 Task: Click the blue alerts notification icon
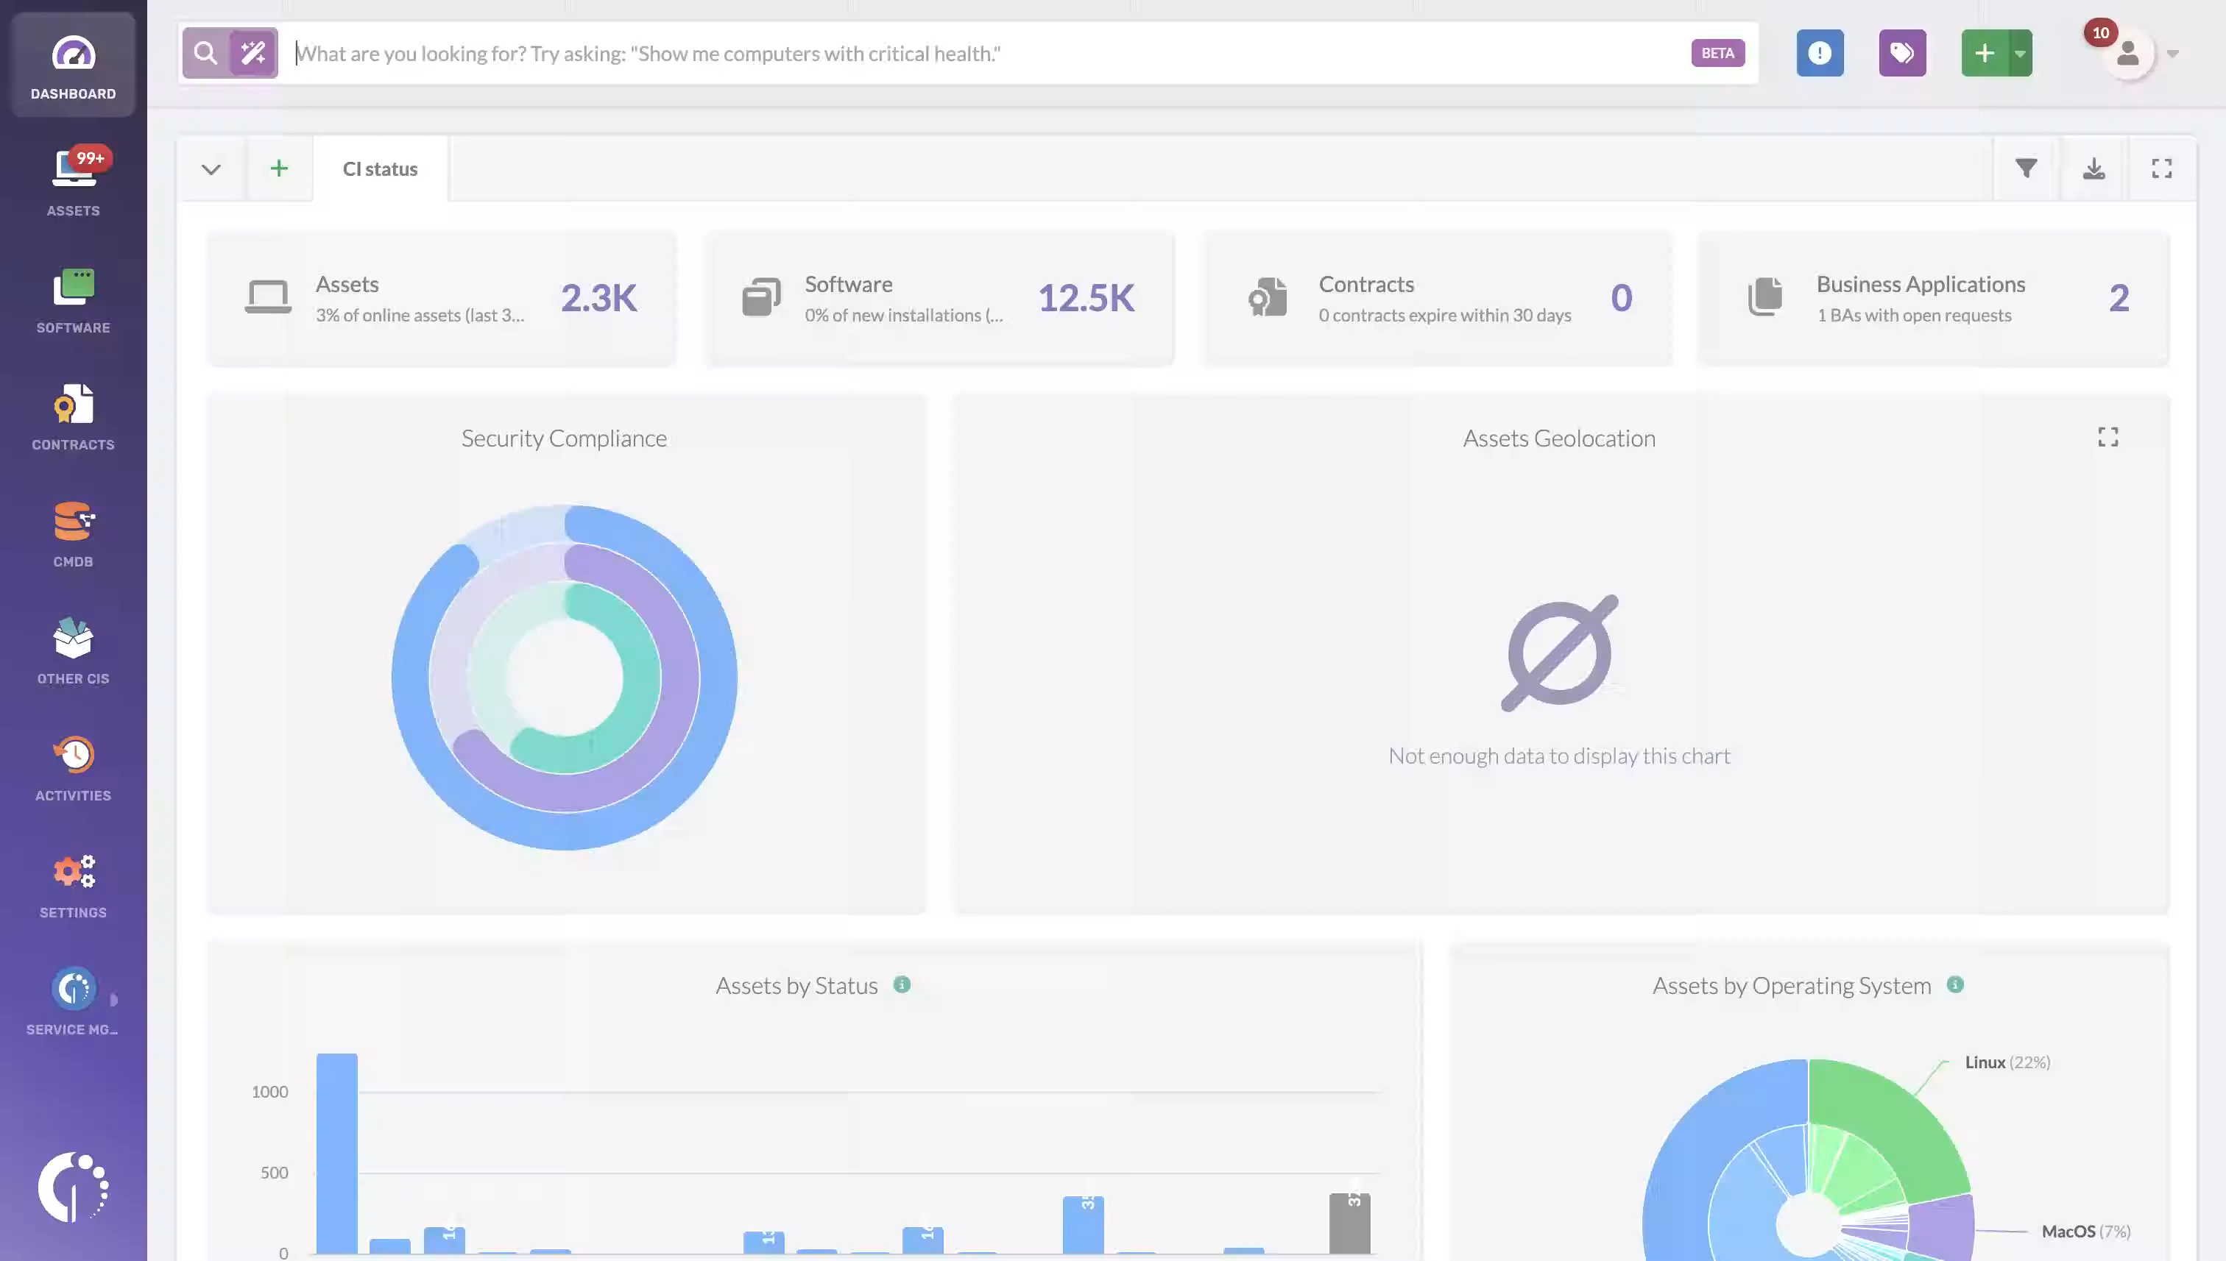pos(1820,53)
